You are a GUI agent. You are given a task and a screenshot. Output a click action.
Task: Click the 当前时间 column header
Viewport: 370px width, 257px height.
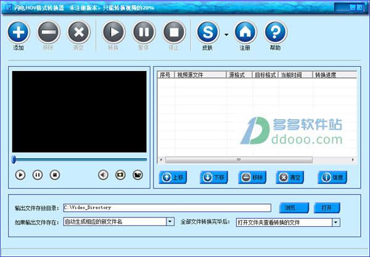[295, 75]
